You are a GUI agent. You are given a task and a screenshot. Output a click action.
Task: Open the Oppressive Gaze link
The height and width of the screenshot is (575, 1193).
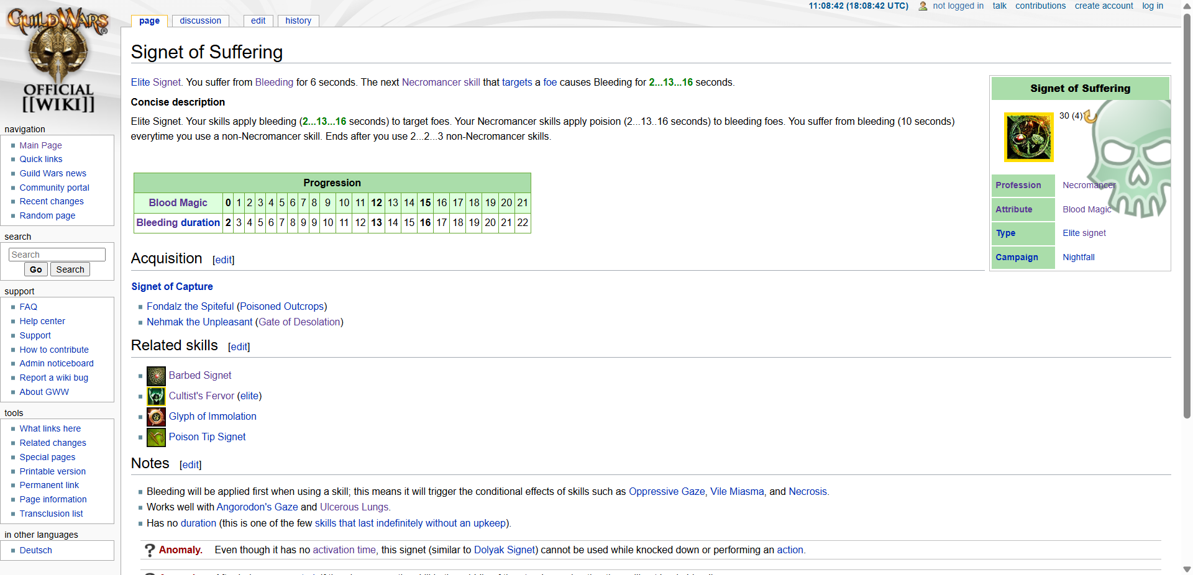pyautogui.click(x=667, y=491)
